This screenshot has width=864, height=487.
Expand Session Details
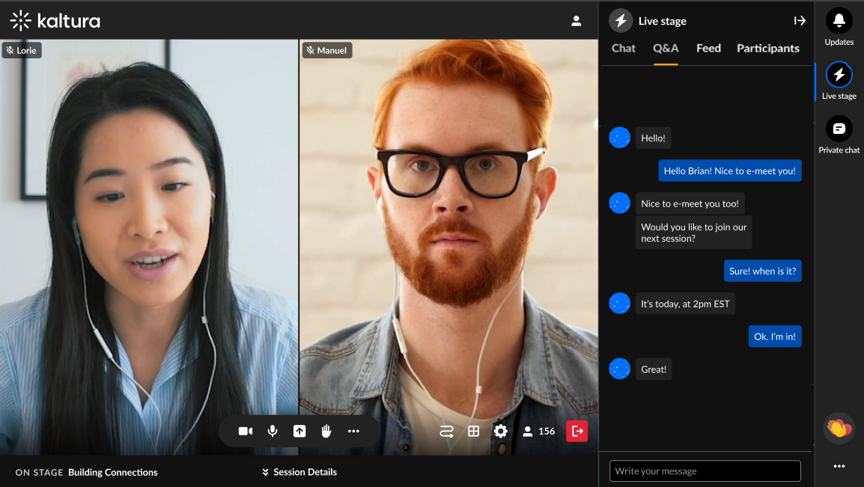click(x=299, y=472)
